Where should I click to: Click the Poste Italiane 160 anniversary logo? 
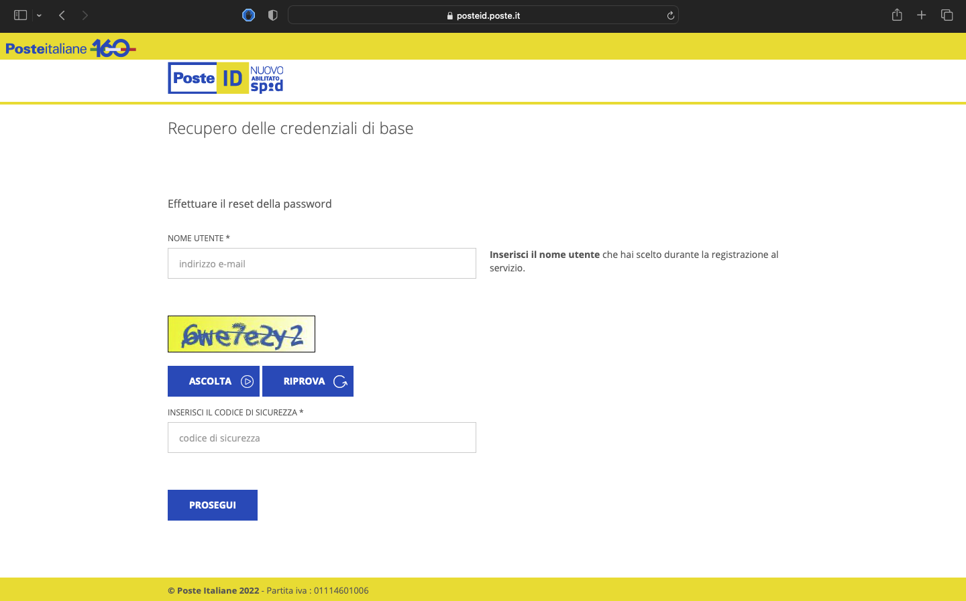[x=70, y=47]
